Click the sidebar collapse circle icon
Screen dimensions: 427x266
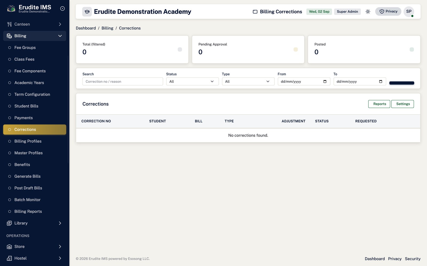point(62,9)
